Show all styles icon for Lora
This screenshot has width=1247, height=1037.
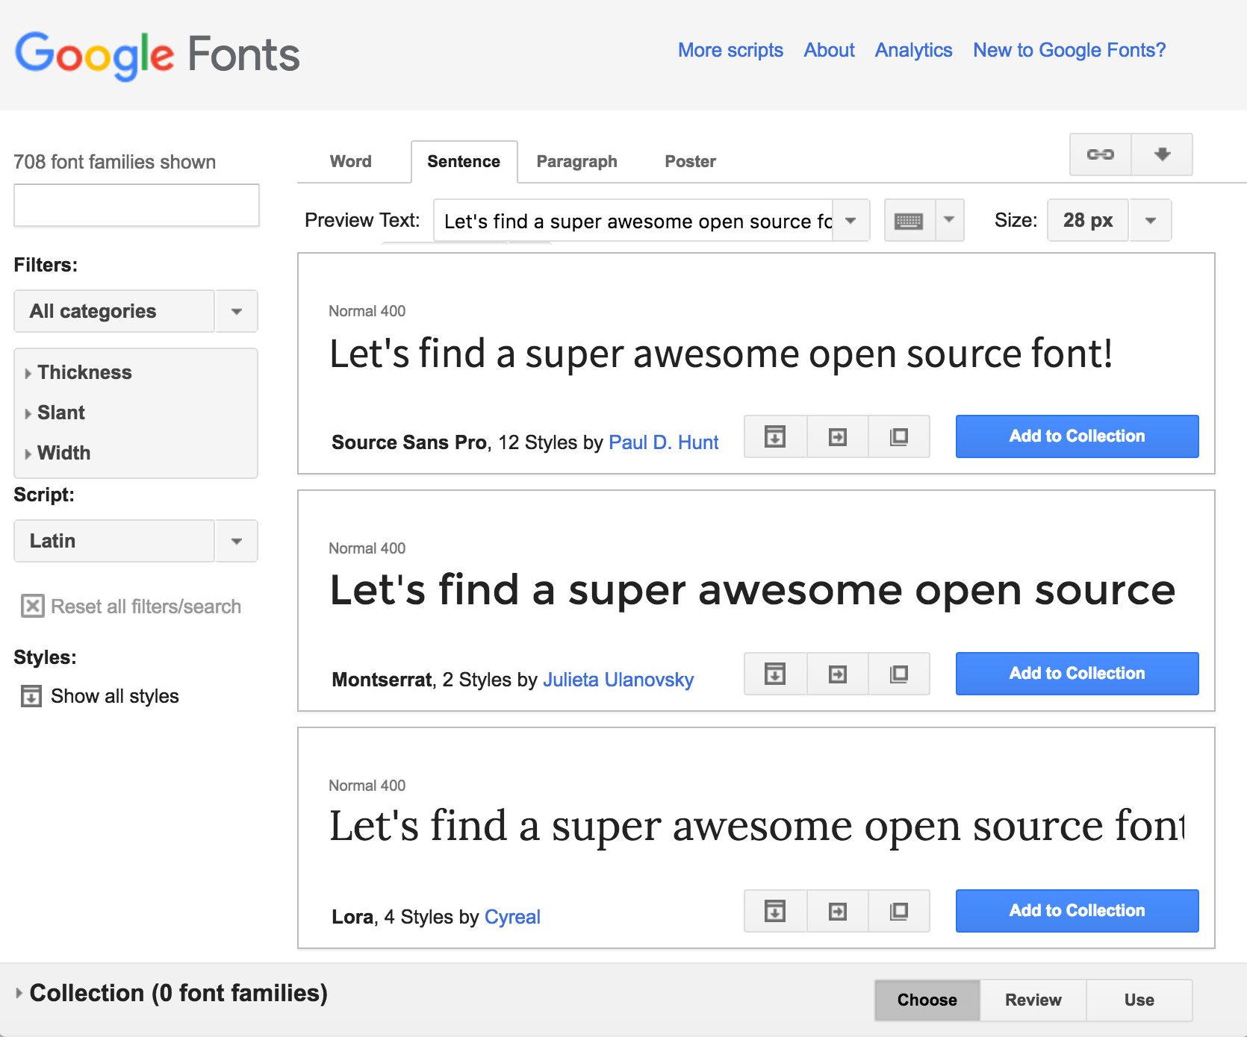[x=775, y=911]
